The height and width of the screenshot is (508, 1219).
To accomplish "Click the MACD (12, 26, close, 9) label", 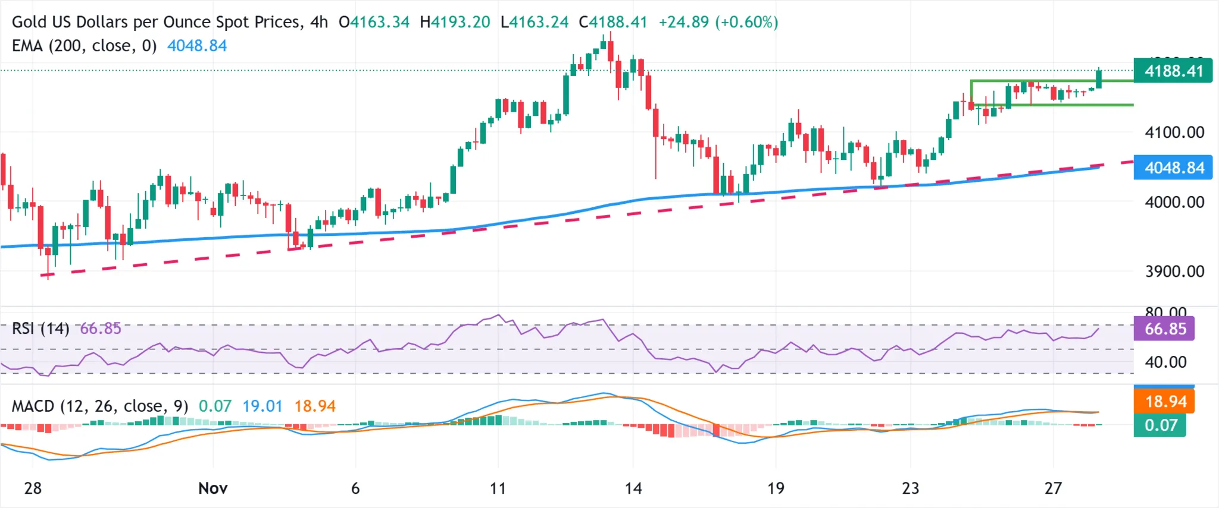I will click(100, 406).
